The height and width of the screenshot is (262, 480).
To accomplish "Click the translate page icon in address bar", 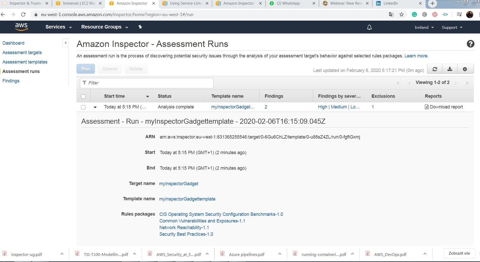I will 391,15.
